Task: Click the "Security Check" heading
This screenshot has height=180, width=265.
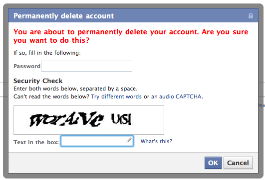Action: (x=38, y=81)
